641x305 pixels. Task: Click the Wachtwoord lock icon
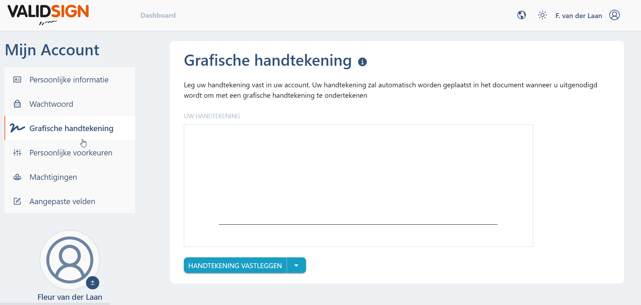[17, 104]
